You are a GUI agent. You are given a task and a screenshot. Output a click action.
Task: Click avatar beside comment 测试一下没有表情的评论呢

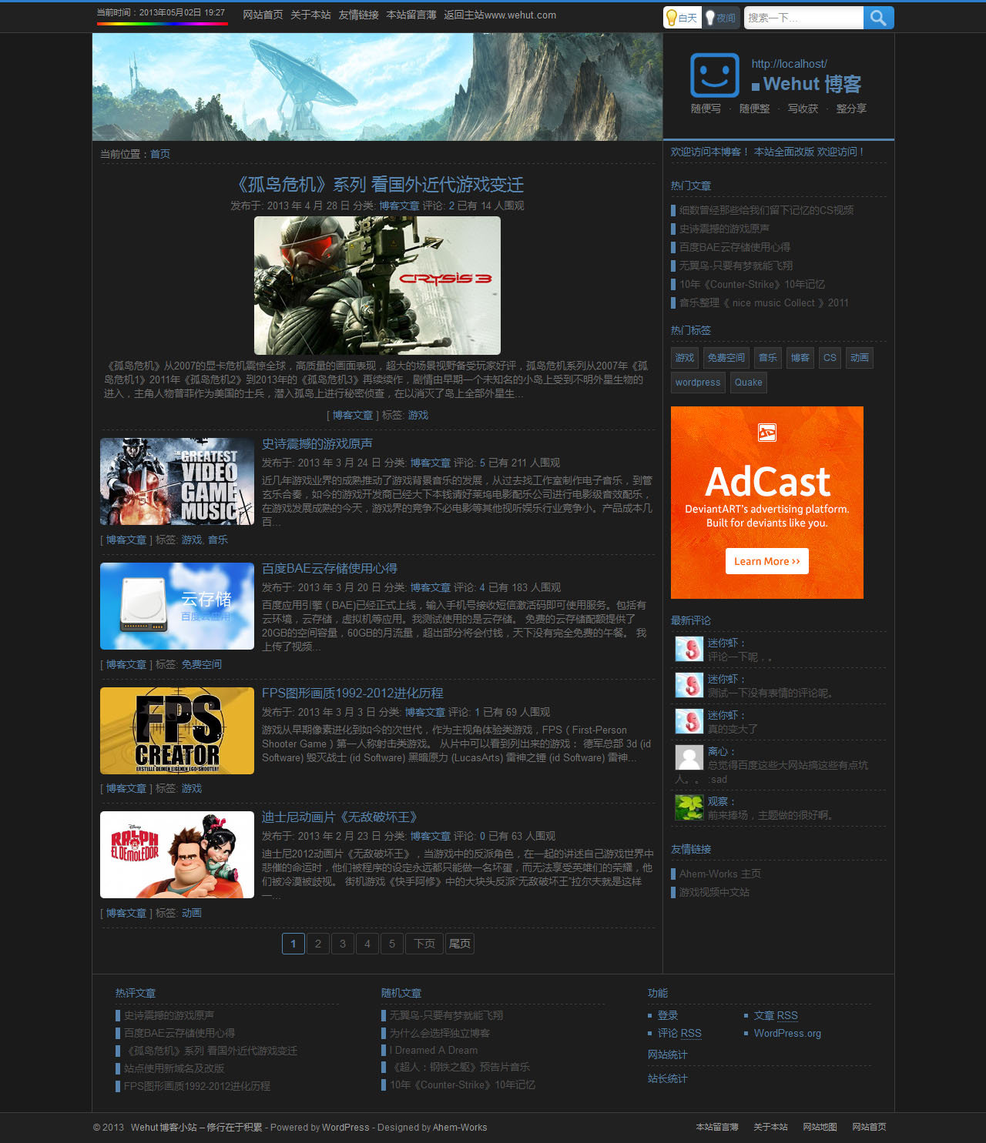click(689, 685)
